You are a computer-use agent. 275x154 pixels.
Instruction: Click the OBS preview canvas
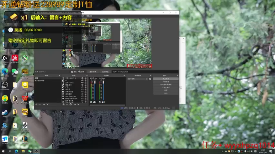pos(107,43)
